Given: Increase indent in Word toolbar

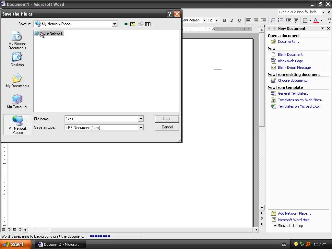Looking at the screenshot, I should (296, 20).
